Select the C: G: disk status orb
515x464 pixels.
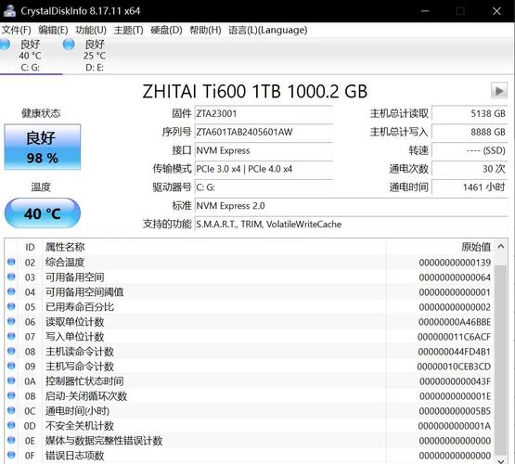tap(5, 45)
